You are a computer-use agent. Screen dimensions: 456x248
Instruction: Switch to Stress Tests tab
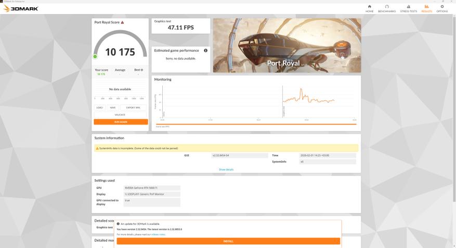[x=408, y=8]
